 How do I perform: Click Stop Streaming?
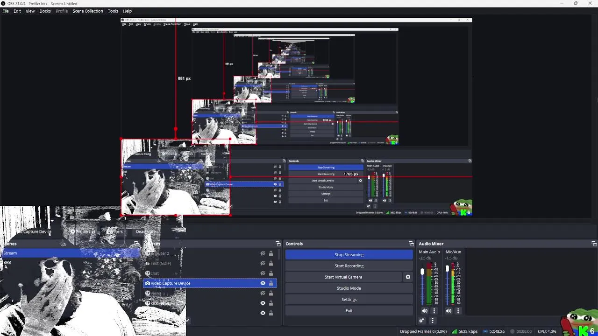pos(349,255)
